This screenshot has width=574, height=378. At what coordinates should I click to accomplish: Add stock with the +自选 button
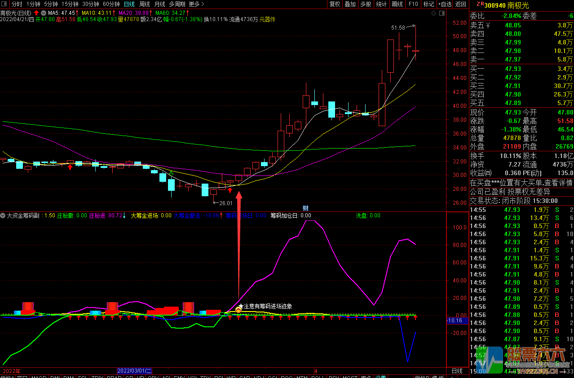pos(444,4)
